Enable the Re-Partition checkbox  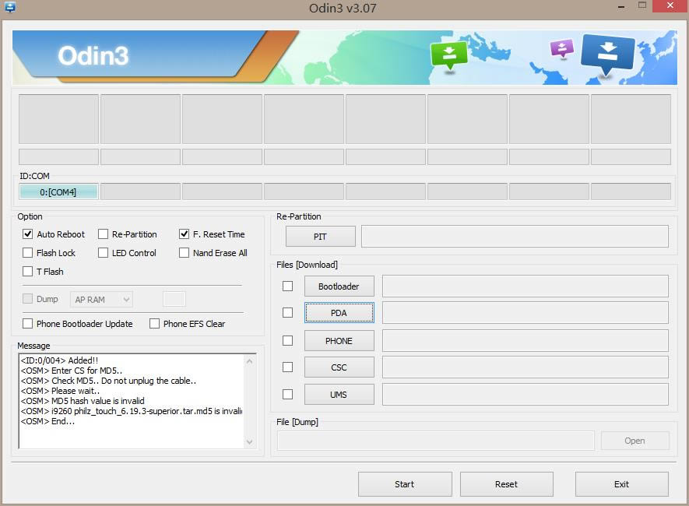[104, 234]
